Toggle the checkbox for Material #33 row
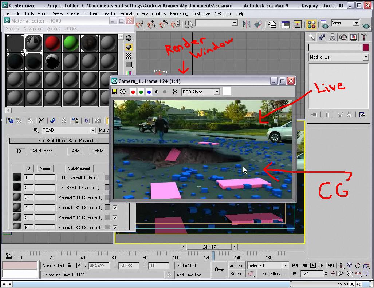Screen dimensions: 374x288 (x=115, y=228)
